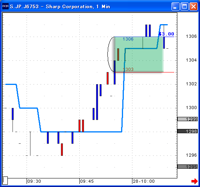The width and height of the screenshot is (200, 187).
Task: Click the small box at bottom-left corner
Action: tap(5, 180)
